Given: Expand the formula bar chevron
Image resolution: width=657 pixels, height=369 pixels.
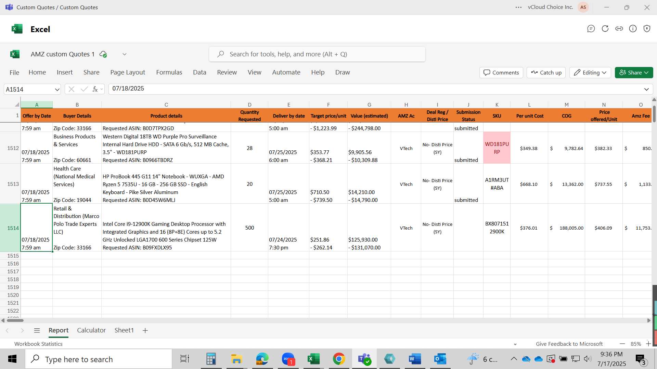Looking at the screenshot, I should point(646,89).
